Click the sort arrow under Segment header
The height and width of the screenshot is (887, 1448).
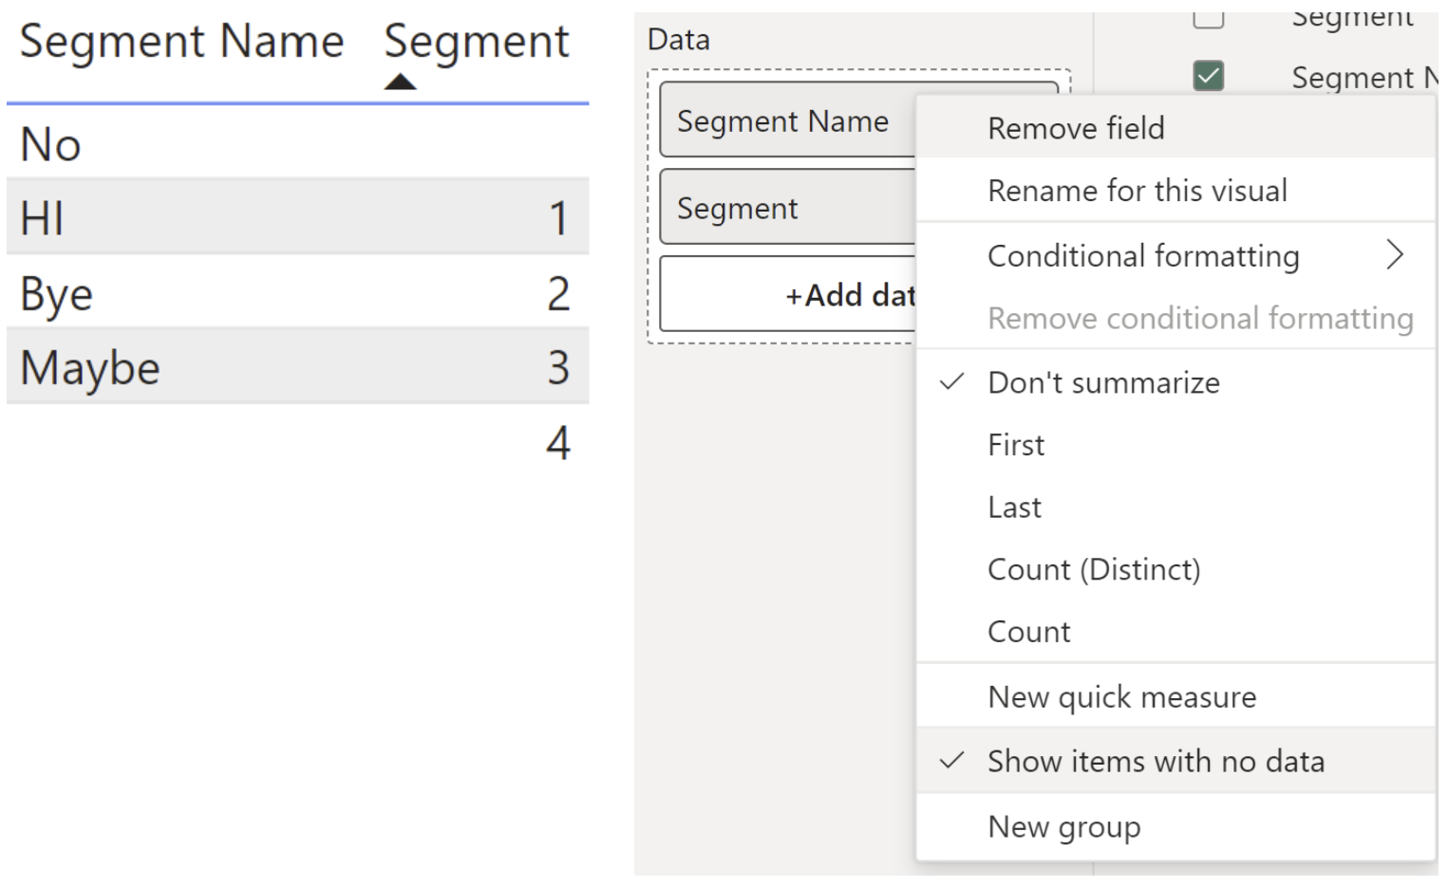point(400,83)
